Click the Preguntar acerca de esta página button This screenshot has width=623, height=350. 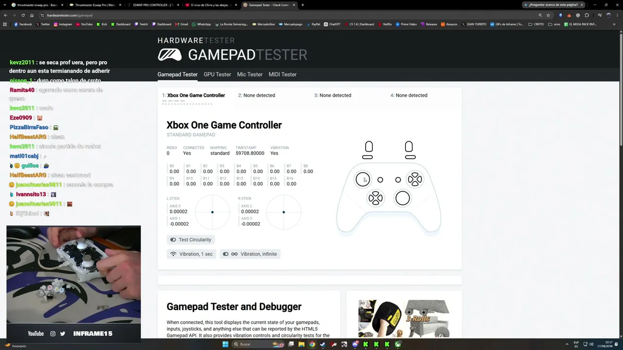click(553, 5)
